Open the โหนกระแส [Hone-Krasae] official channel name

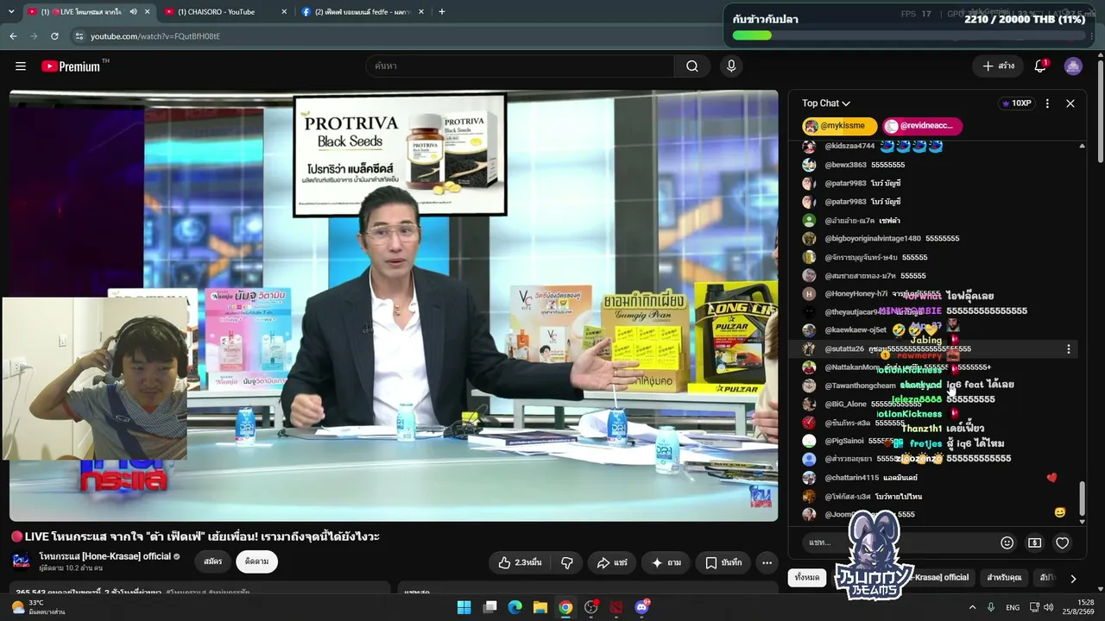click(x=104, y=556)
